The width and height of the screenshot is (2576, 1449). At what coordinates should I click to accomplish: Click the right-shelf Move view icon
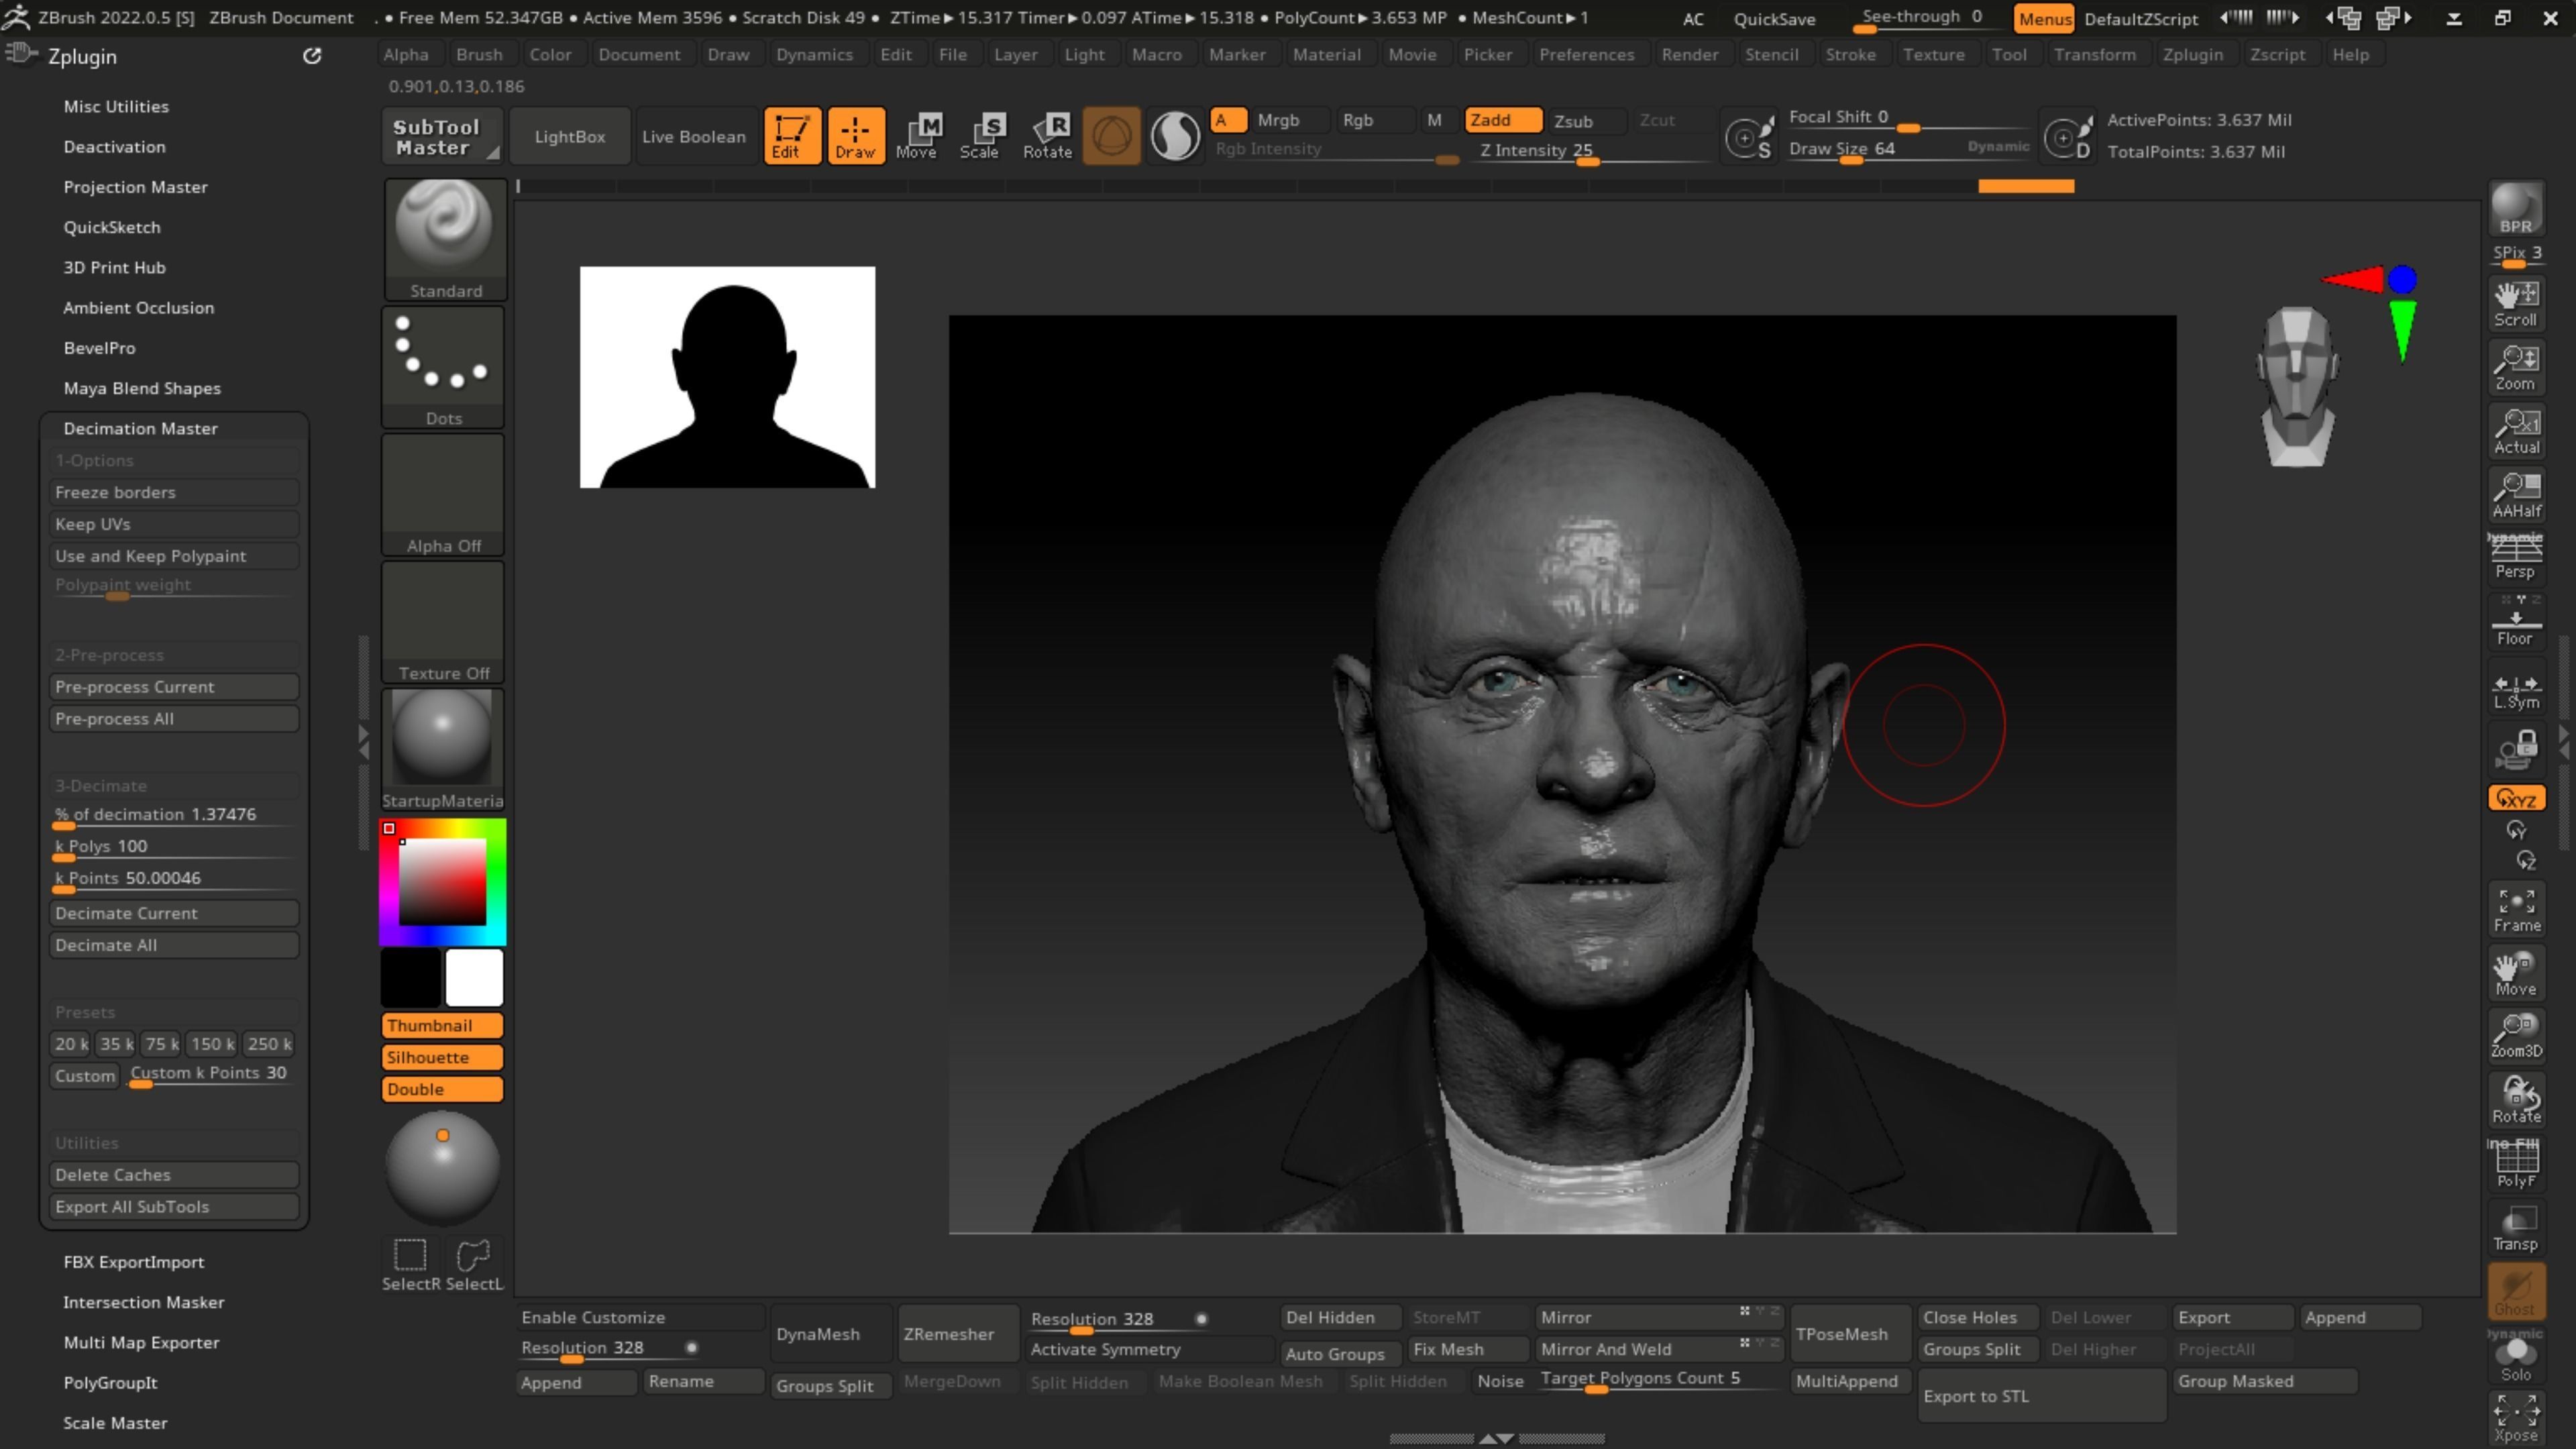(2516, 973)
